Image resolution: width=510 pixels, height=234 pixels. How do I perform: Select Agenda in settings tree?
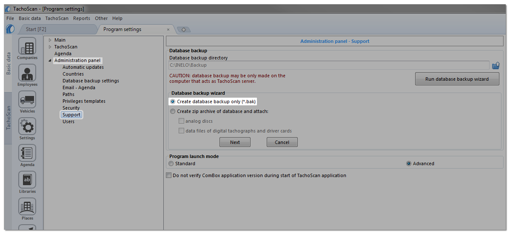point(63,54)
